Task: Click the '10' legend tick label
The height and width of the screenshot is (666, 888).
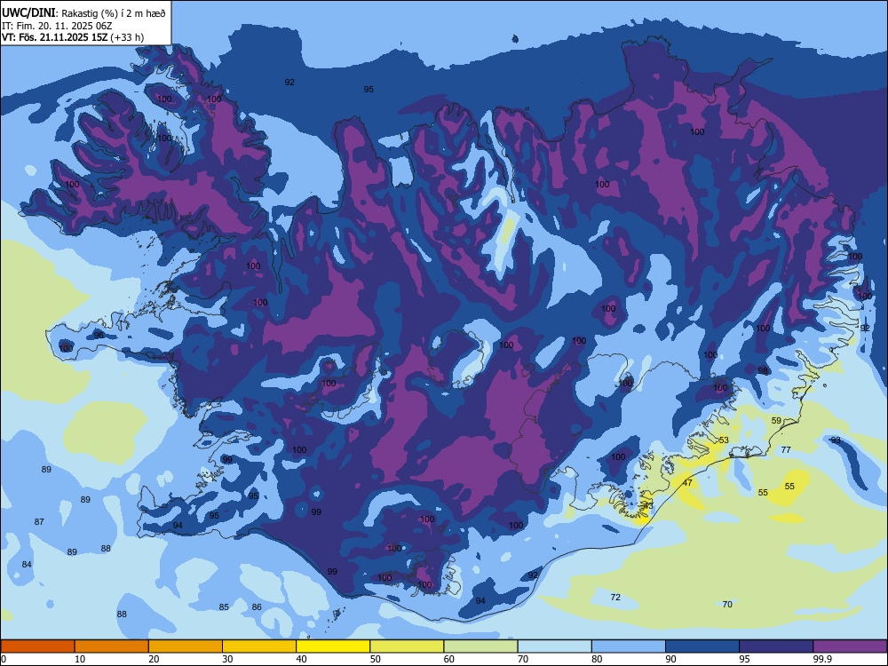Action: (x=80, y=659)
